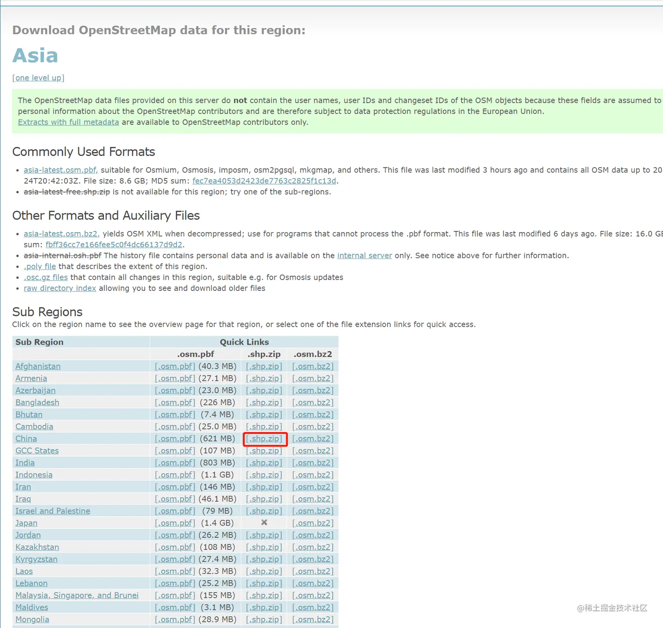Open Malaysia, Singapore, and Brunei page

(77, 595)
